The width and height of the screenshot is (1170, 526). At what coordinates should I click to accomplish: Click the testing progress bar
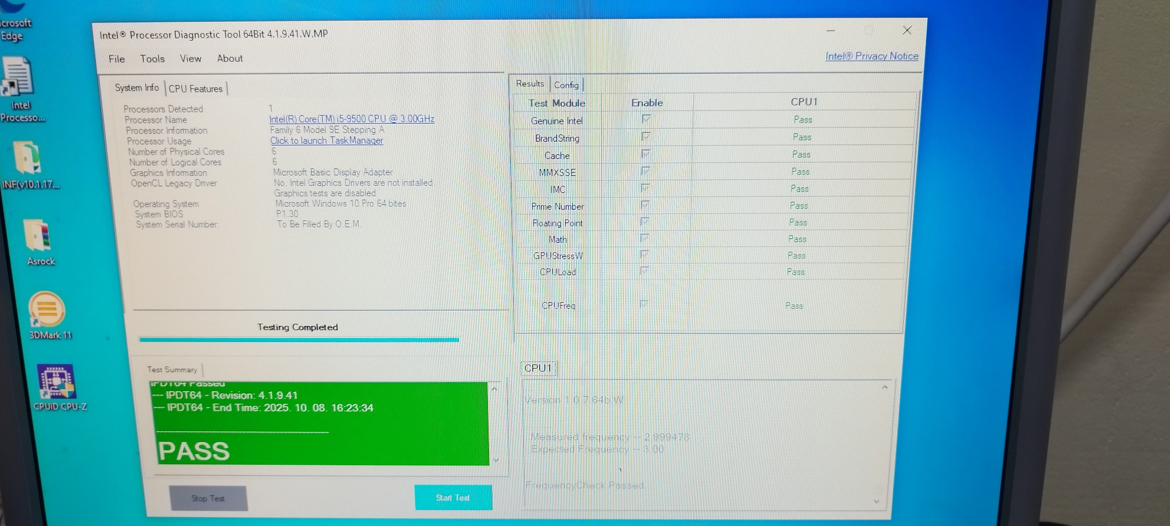(x=299, y=340)
